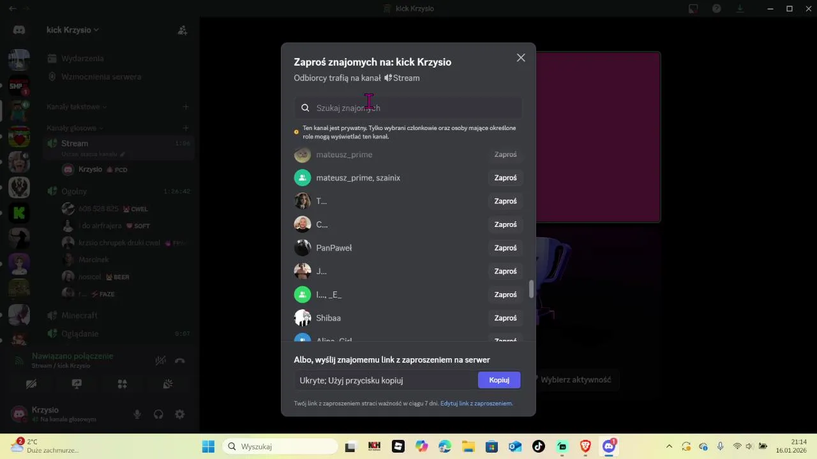Click the taskbar Wyszukaj search box

pyautogui.click(x=279, y=446)
